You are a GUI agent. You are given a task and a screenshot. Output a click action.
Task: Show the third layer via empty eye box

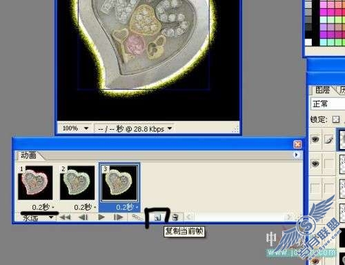315,188
